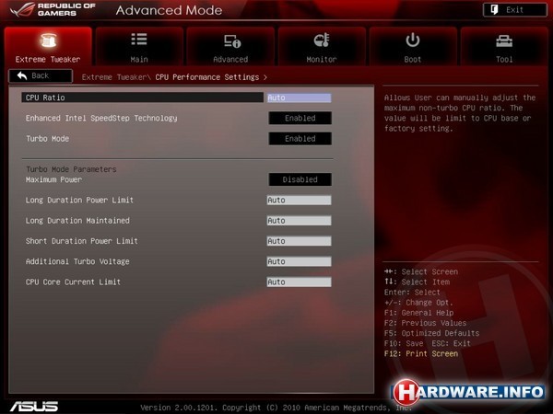
Task: Click Long Duration Power Limit value field
Action: tap(299, 200)
